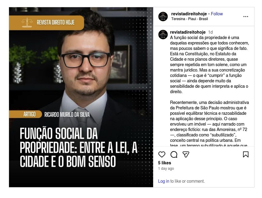Like the post with the heart icon

[x=162, y=154]
